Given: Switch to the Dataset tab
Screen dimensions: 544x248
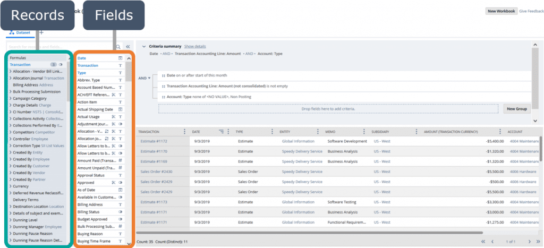Looking at the screenshot, I should 21,32.
